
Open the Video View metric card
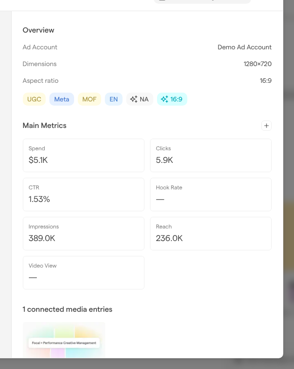(x=83, y=273)
